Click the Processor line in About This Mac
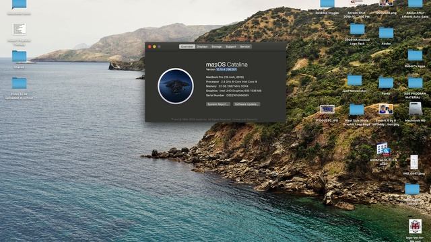The height and width of the screenshot is (242, 431). [232, 81]
